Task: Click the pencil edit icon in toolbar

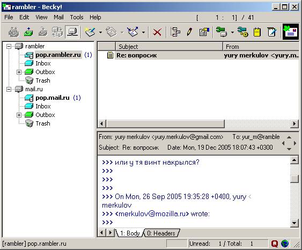Action: pos(190,32)
